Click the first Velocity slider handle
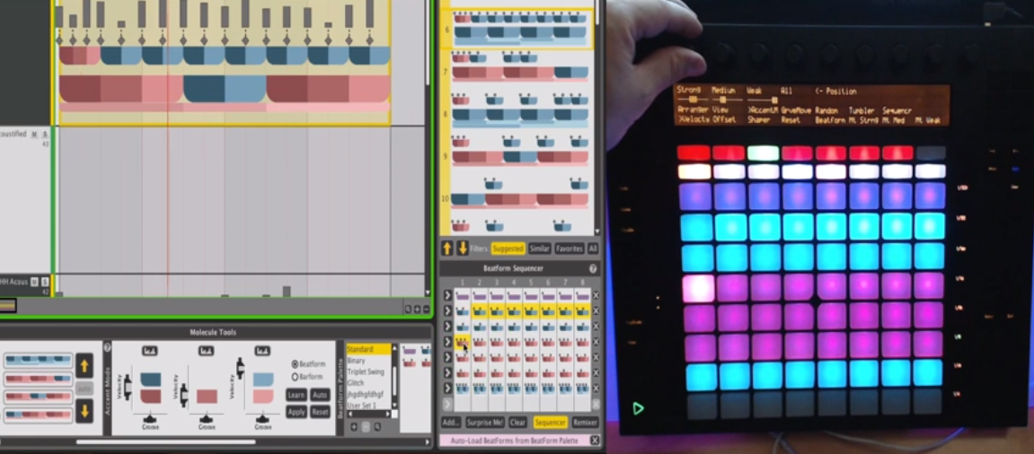The image size is (1034, 454). tap(127, 389)
